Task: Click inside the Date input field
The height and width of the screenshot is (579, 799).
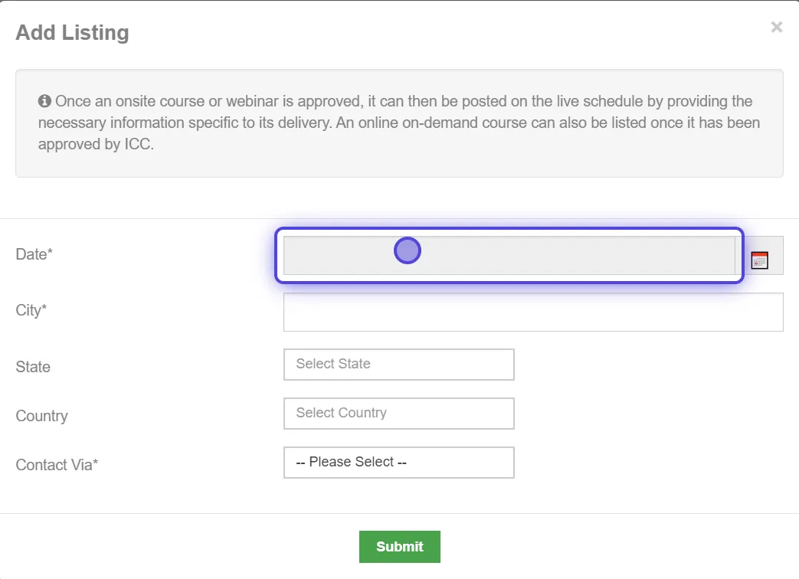Action: [x=509, y=254]
